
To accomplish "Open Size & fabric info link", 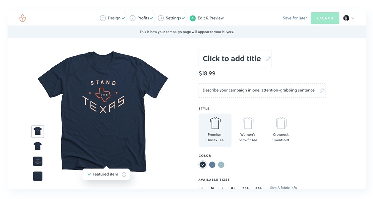I will (283, 188).
